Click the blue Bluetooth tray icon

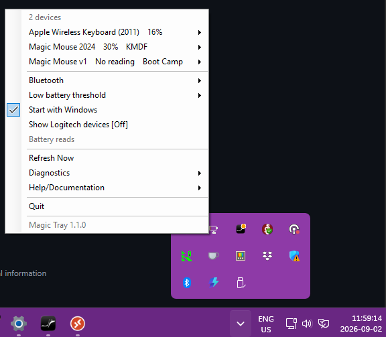coord(187,283)
